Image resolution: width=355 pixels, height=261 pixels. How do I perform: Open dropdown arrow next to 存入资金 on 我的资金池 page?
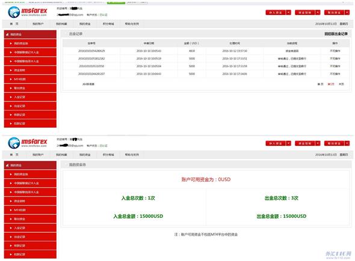point(288,143)
